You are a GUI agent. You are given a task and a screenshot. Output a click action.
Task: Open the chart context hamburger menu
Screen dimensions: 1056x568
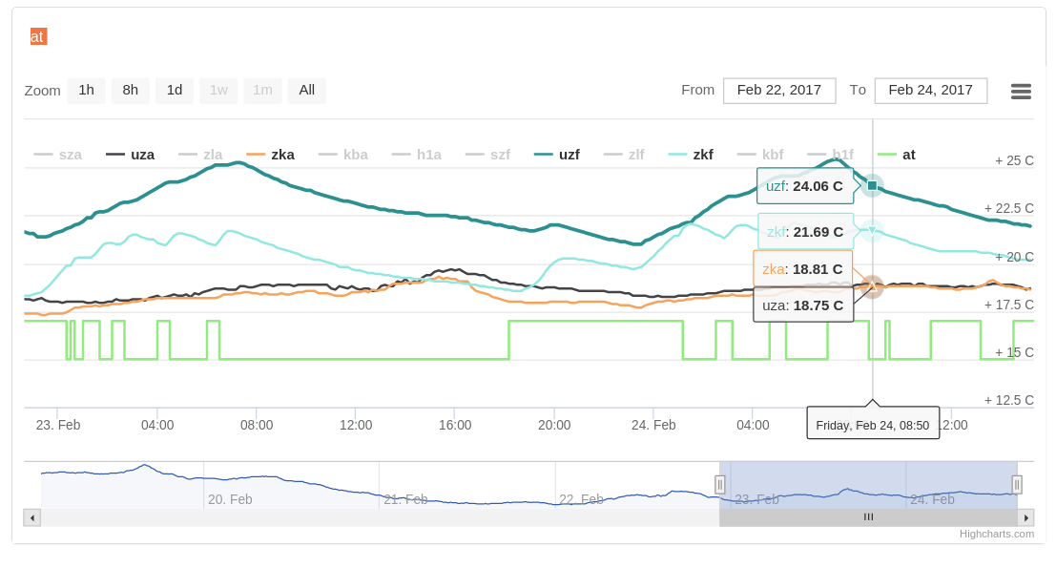coord(1021,91)
